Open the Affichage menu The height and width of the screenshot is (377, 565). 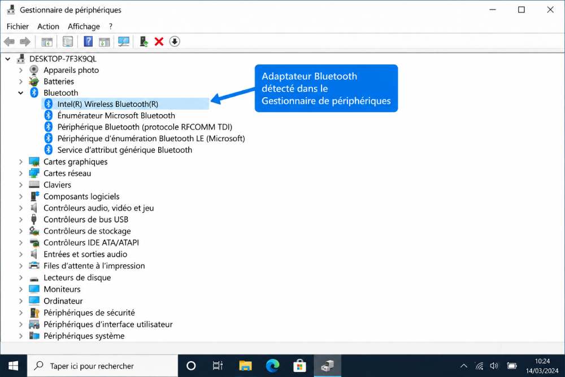tap(84, 27)
